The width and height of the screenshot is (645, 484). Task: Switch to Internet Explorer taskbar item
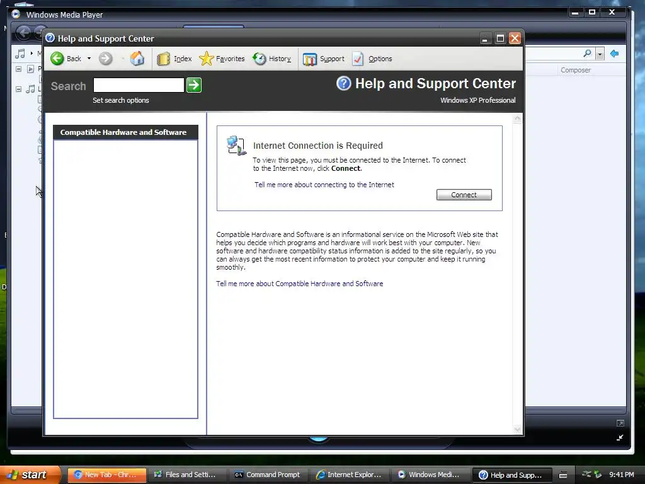tap(349, 475)
